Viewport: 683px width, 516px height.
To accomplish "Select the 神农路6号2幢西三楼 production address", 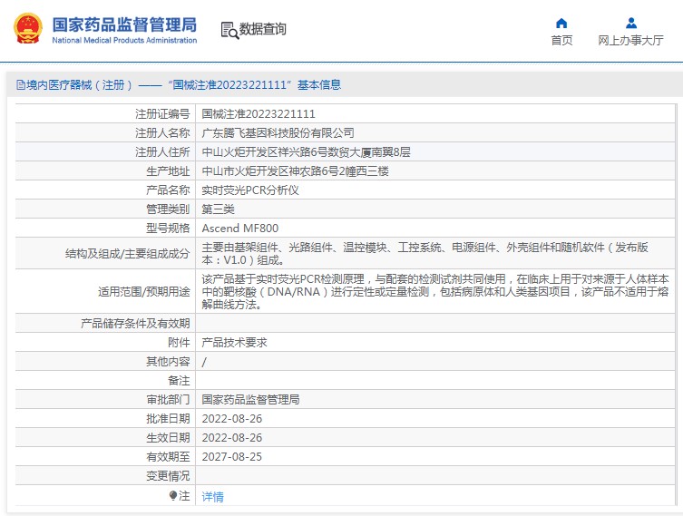I will coord(296,171).
